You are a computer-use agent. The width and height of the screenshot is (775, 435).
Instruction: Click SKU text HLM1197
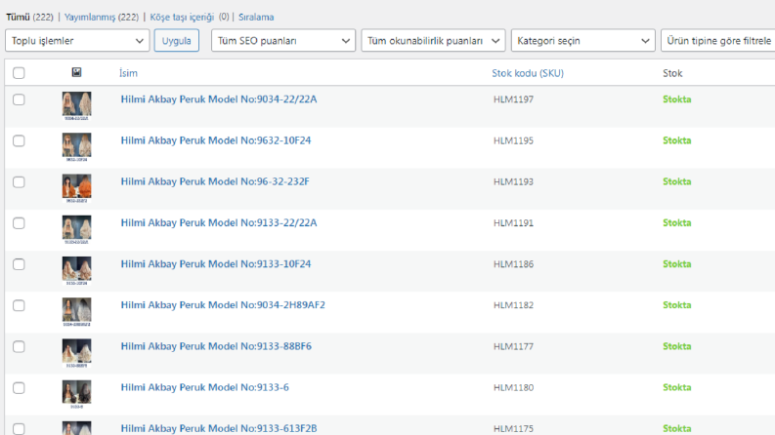click(513, 99)
